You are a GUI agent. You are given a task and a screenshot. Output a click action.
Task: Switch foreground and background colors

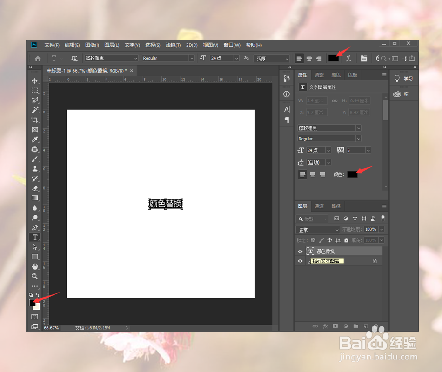tap(37, 295)
